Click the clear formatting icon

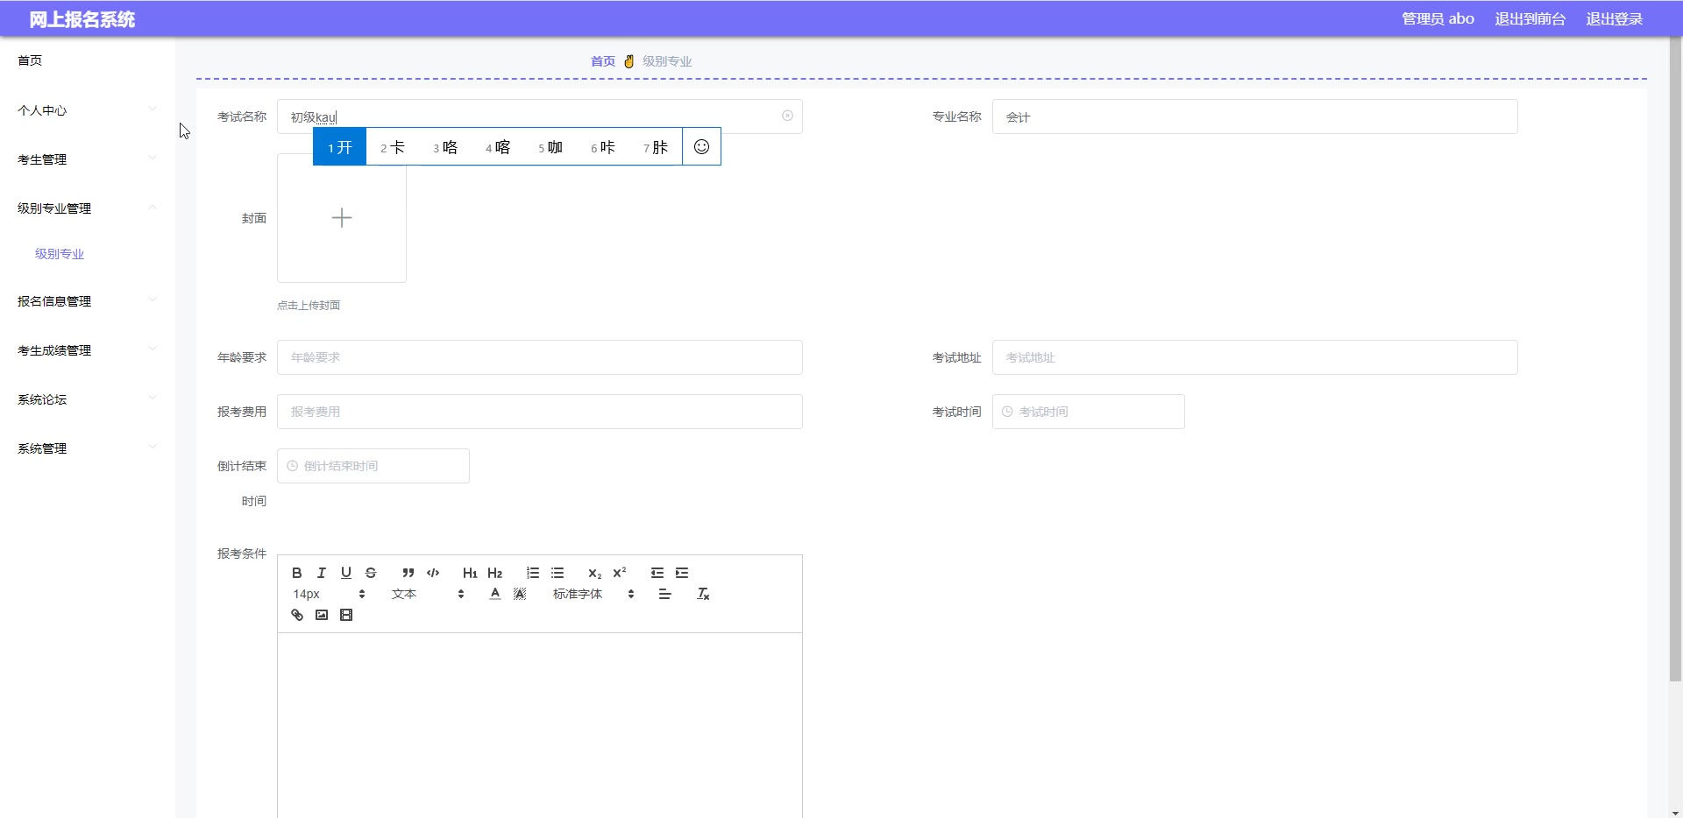click(x=703, y=594)
